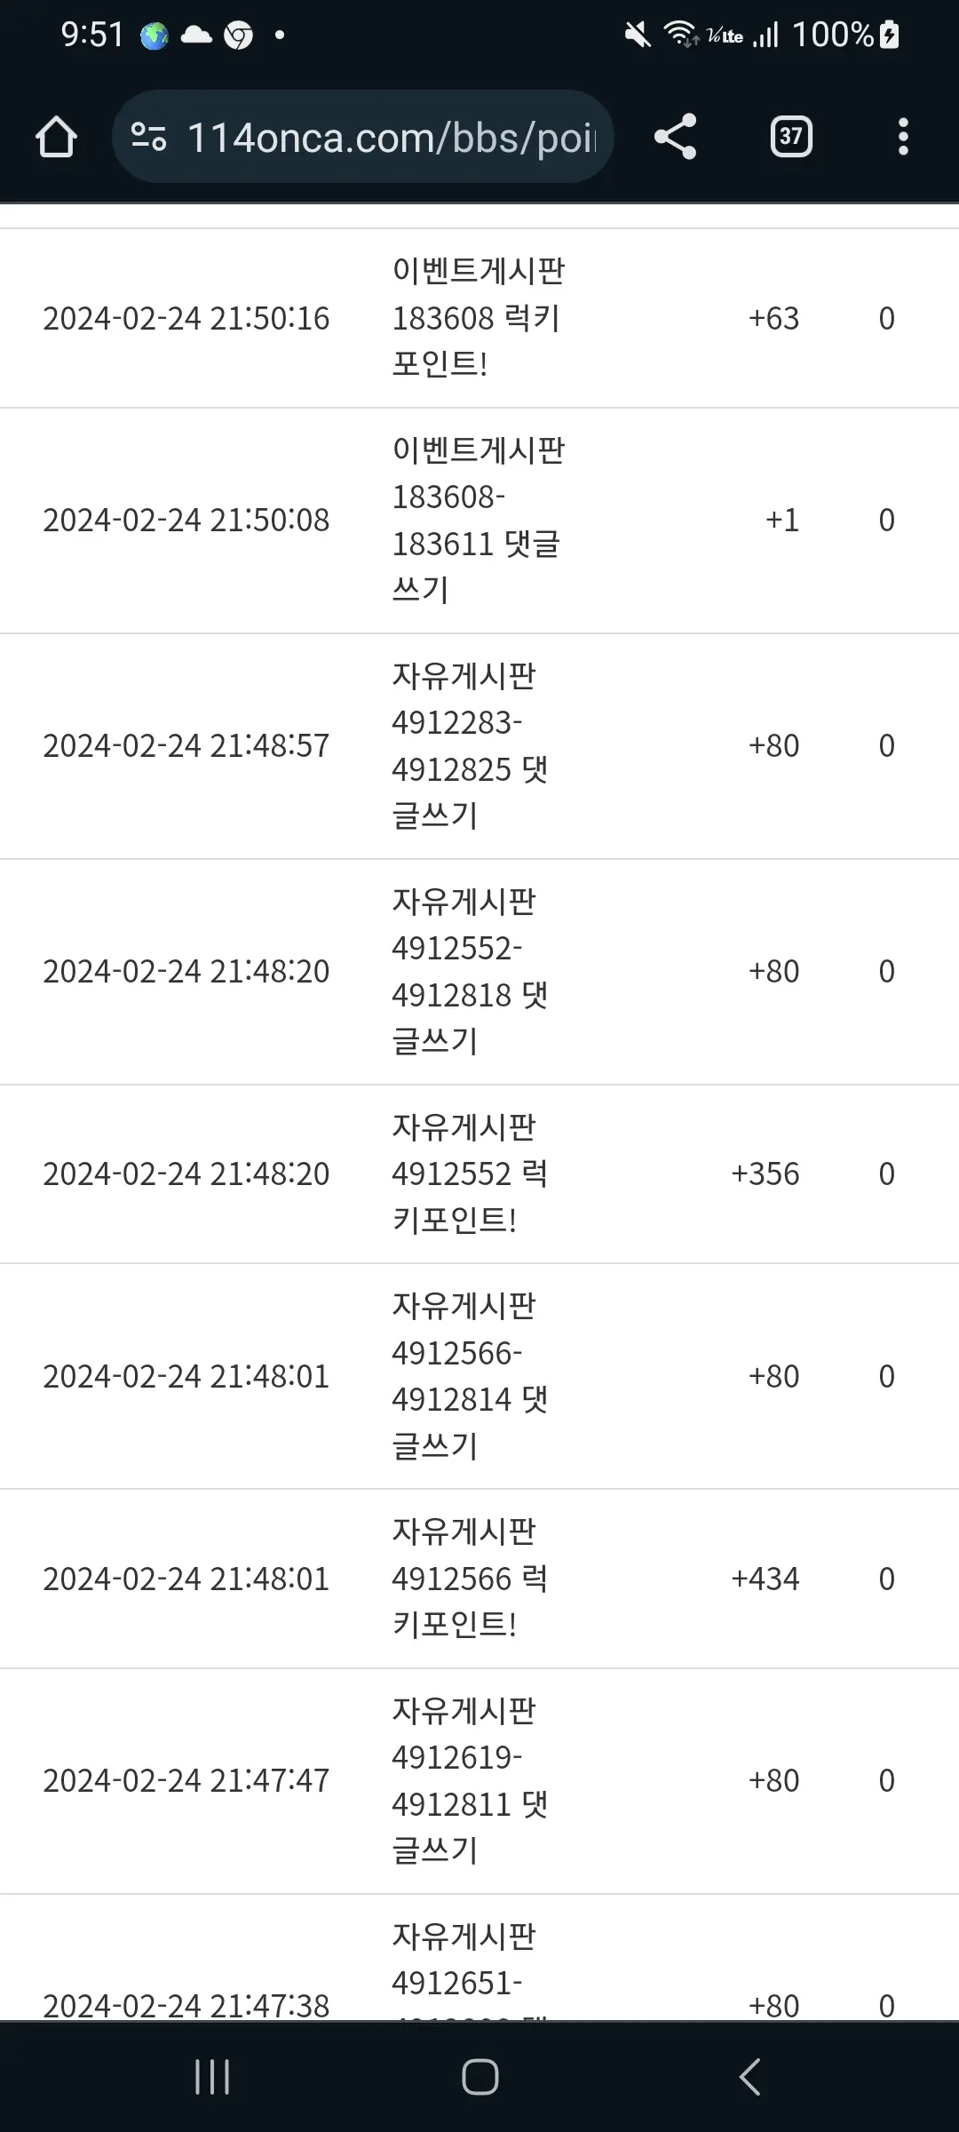This screenshot has width=959, height=2132.
Task: Open site settings icon in address bar
Action: (148, 137)
